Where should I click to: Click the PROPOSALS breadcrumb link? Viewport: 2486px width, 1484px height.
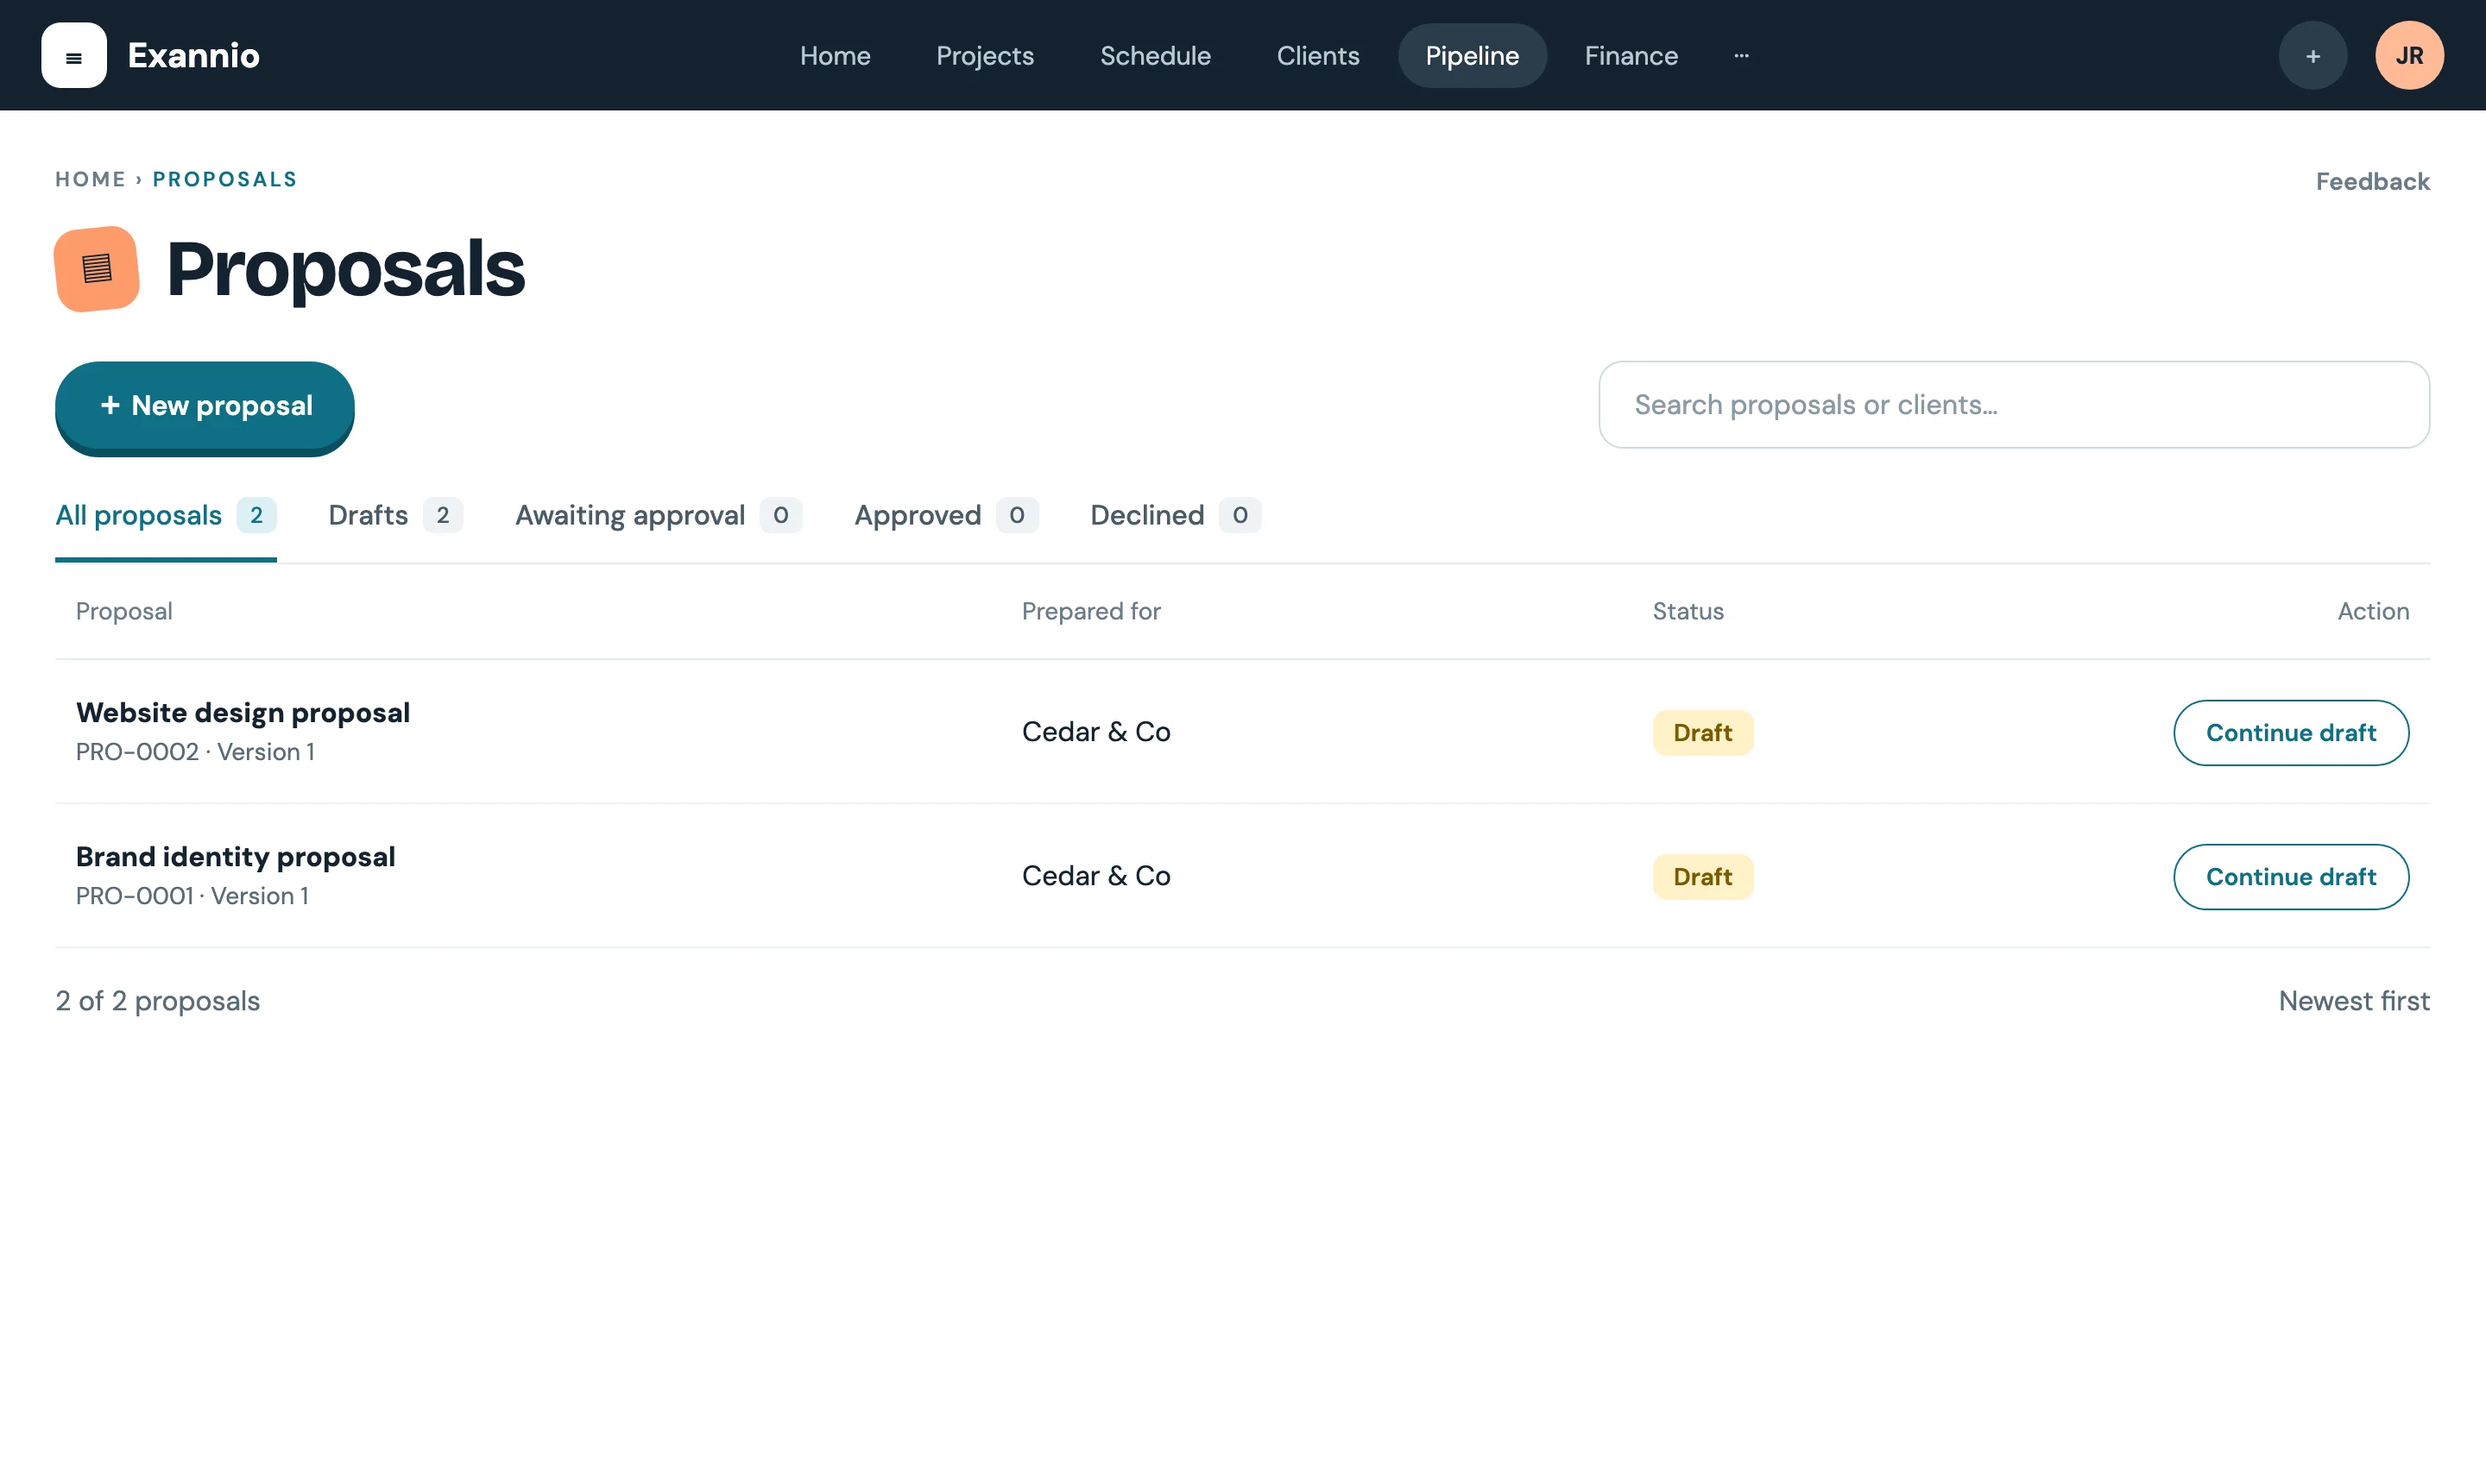pyautogui.click(x=225, y=179)
